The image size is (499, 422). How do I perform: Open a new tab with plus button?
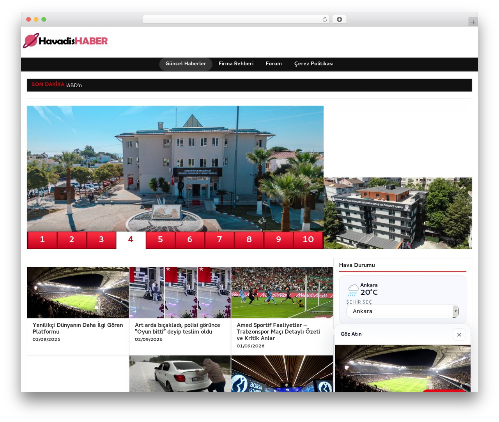473,22
